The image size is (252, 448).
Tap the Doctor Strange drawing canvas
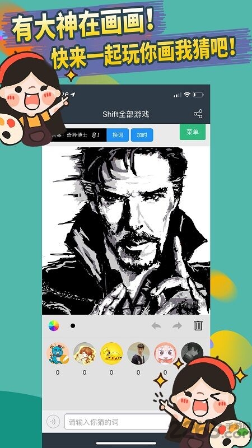click(125, 231)
